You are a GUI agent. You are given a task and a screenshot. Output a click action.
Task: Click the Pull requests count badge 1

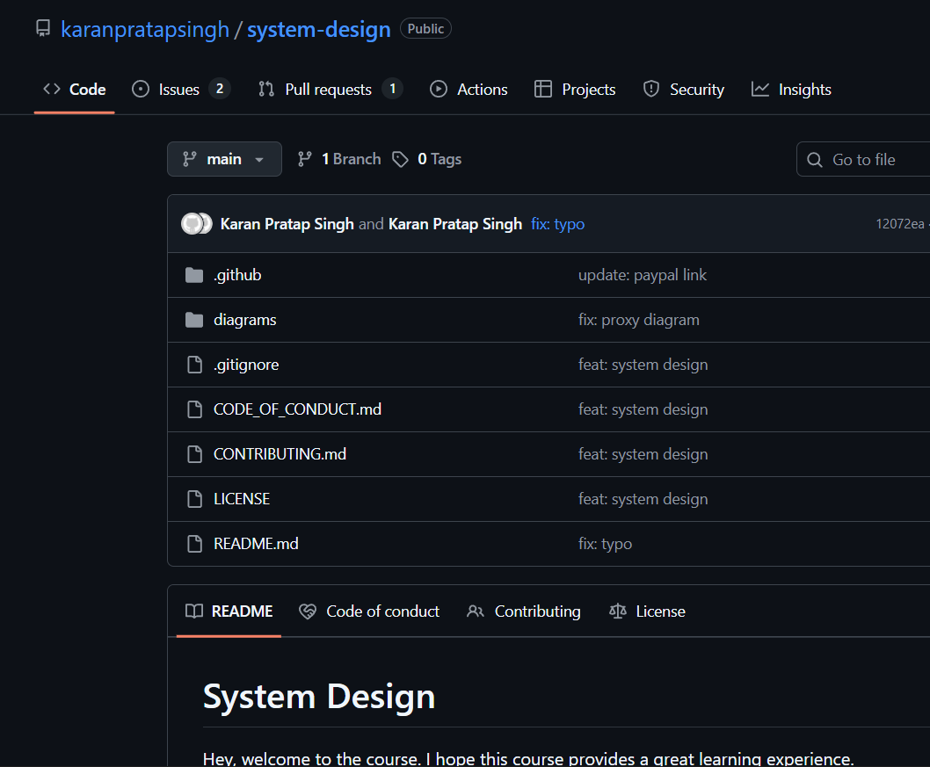point(392,89)
